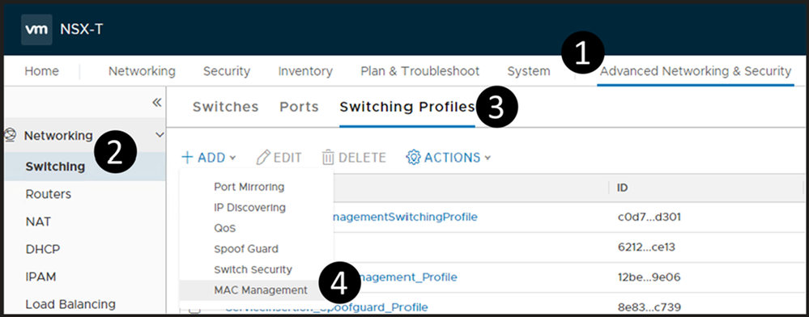Toggle the checkbox beside ServiceInsertion Spoofguard Profile row
The image size is (809, 317).
tap(194, 309)
